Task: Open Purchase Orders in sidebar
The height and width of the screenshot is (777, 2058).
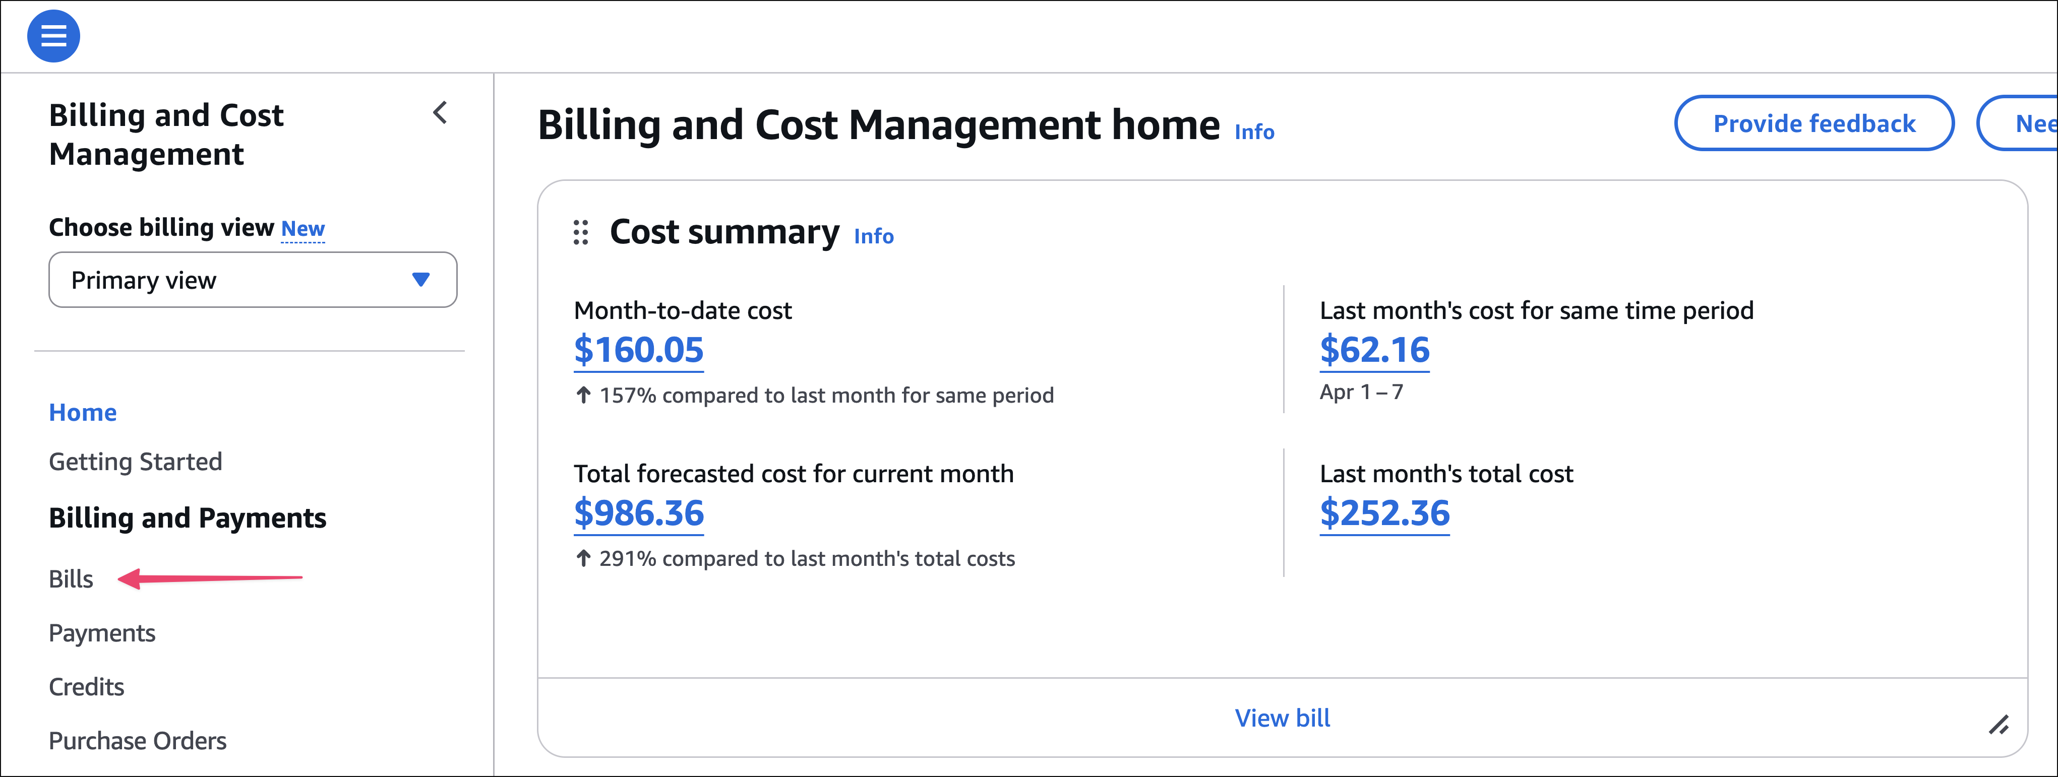Action: coord(138,741)
